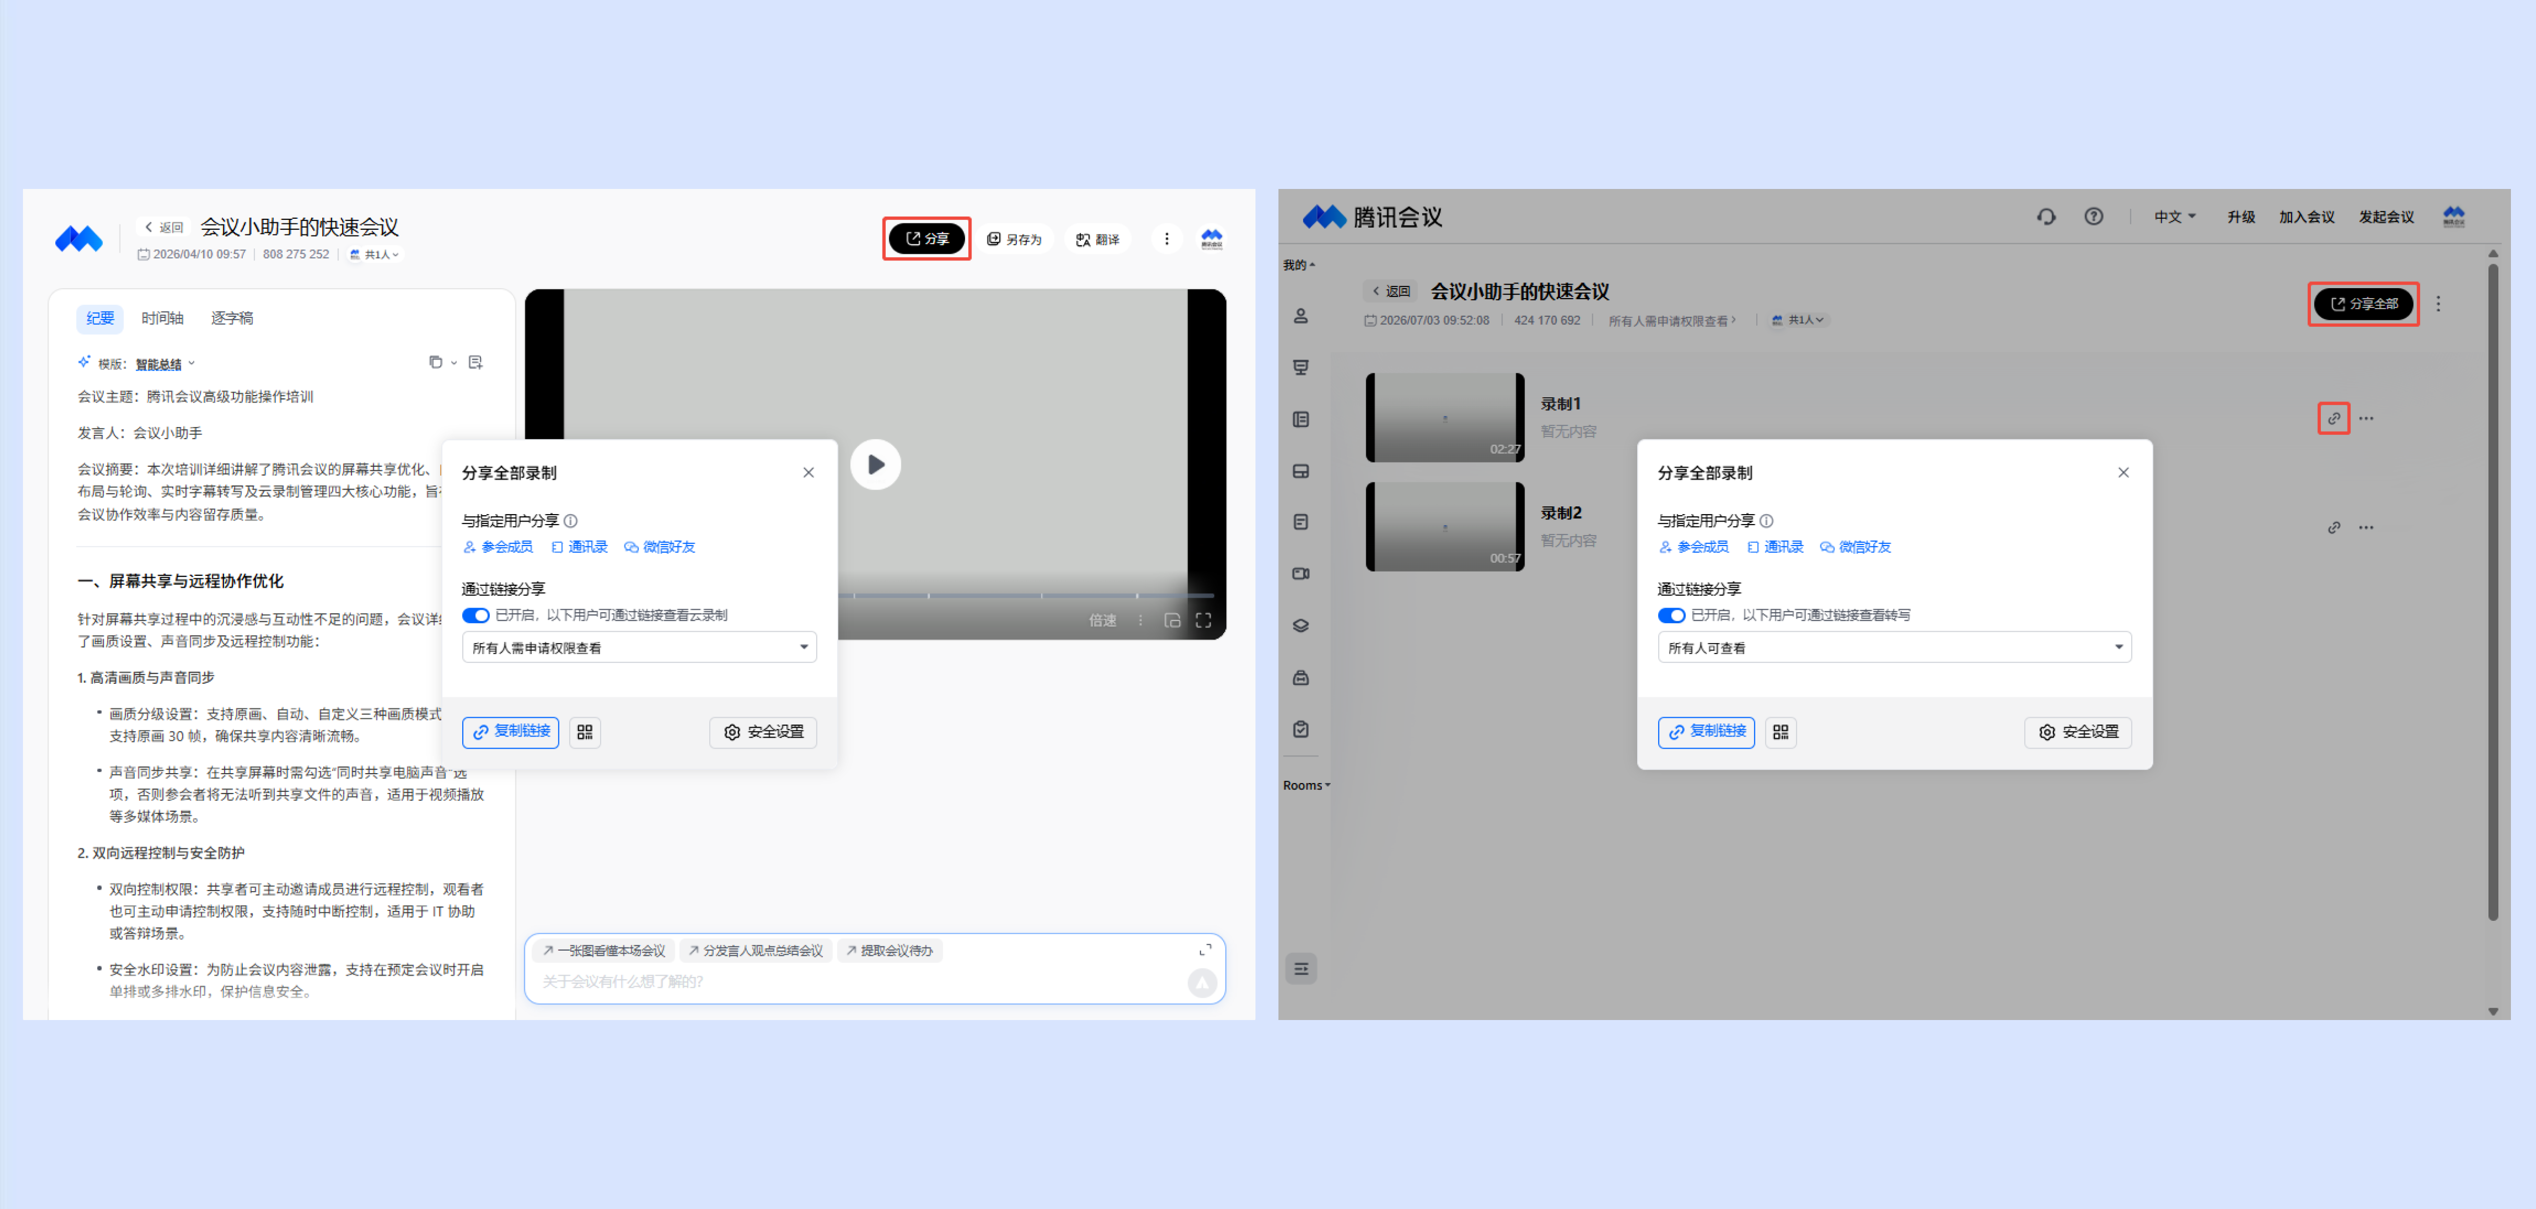Click 复制链接 in the left share dialog

(x=510, y=732)
